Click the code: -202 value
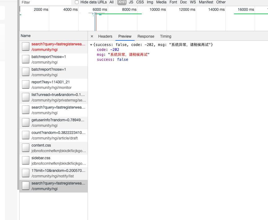268x220 pixels. (115, 50)
